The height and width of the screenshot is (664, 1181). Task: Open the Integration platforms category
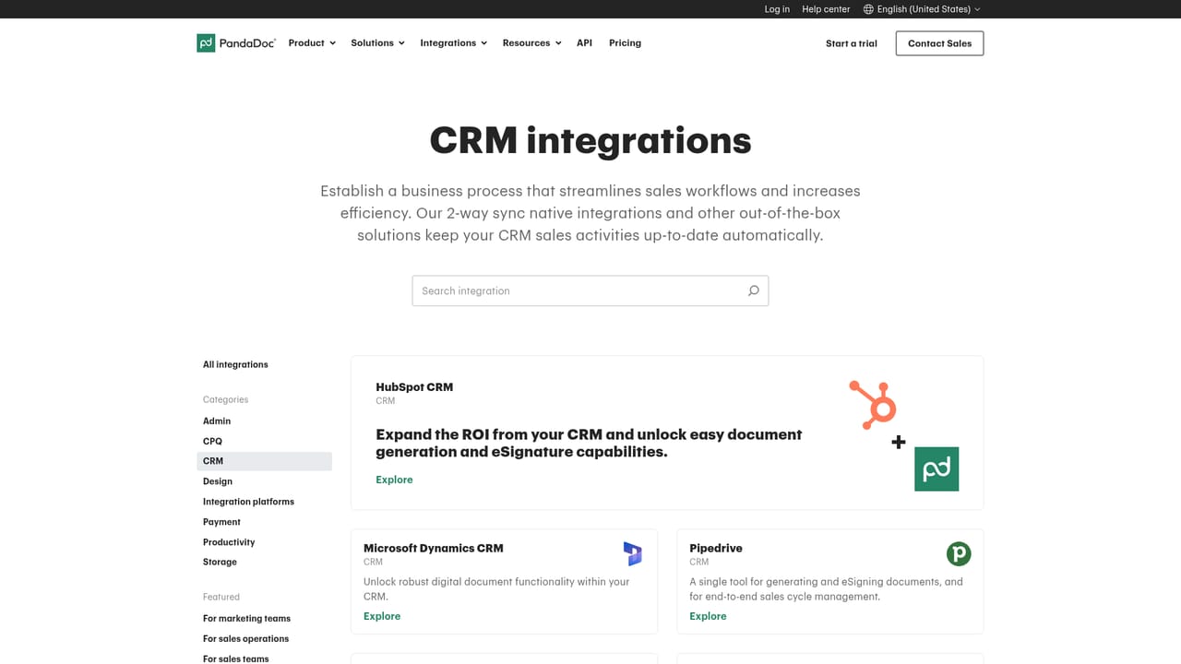tap(248, 502)
